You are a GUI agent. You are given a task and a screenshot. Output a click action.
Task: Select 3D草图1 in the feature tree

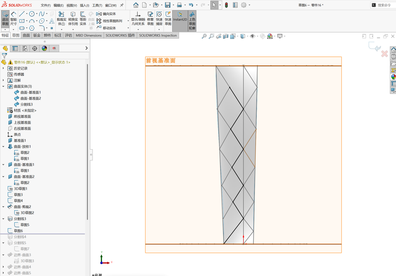[20, 189]
